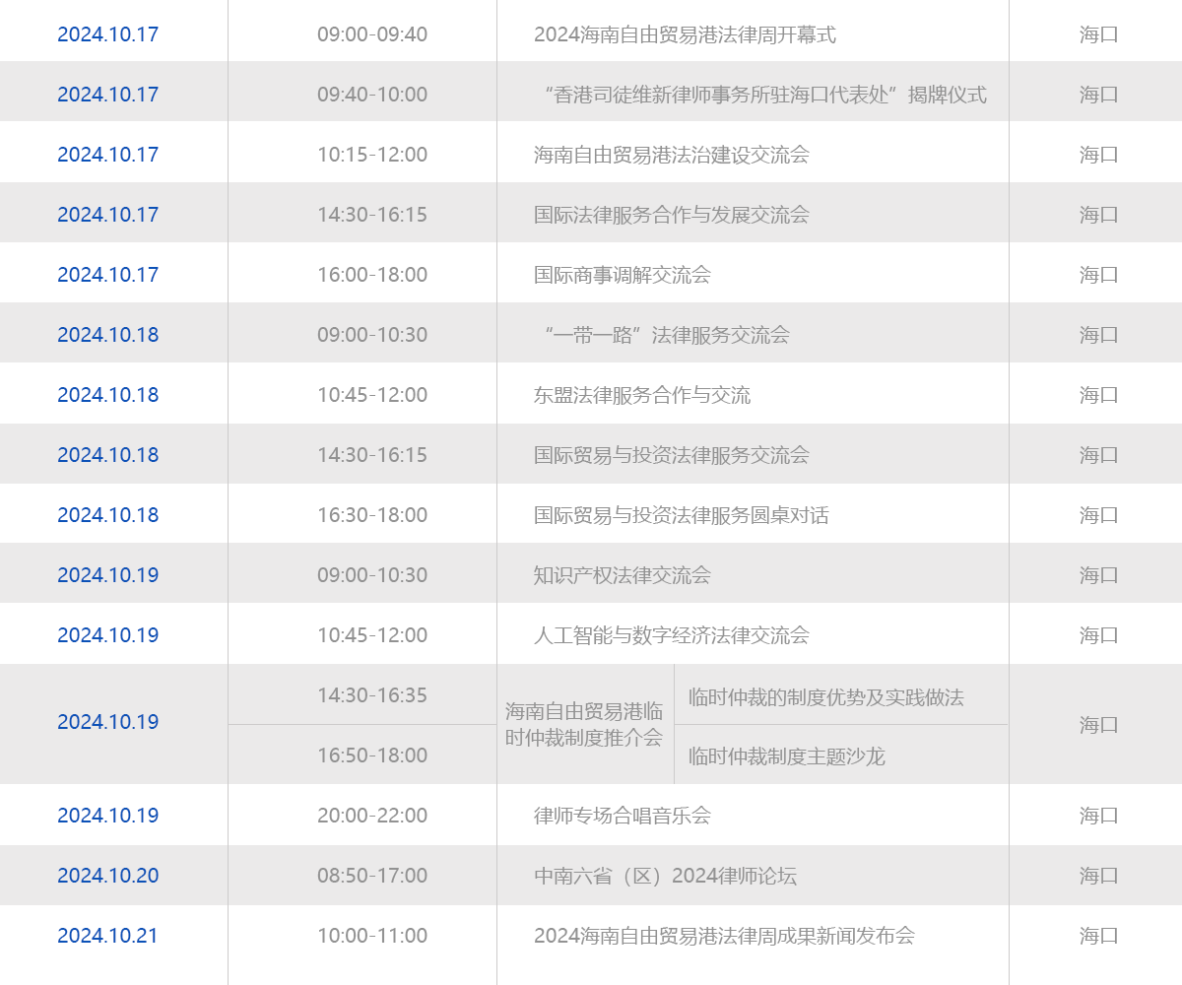Select the 香港司徒维新律师事务所驻海口代表处 揭牌仪式 entry
The width and height of the screenshot is (1182, 985).
coord(764,95)
